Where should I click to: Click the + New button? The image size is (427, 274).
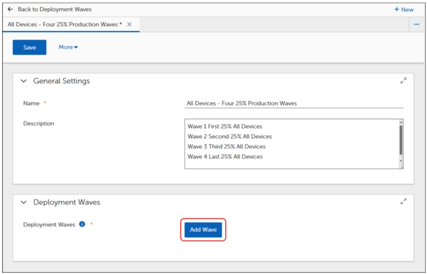tap(404, 9)
